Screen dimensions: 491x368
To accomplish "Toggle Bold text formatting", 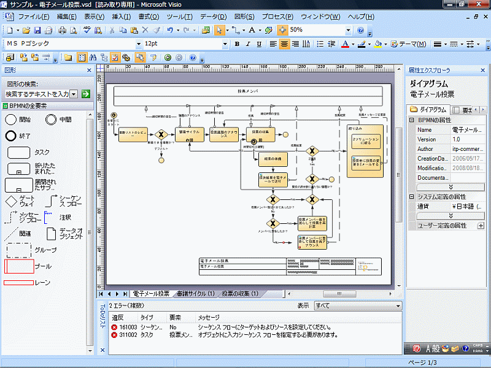I will (x=237, y=44).
